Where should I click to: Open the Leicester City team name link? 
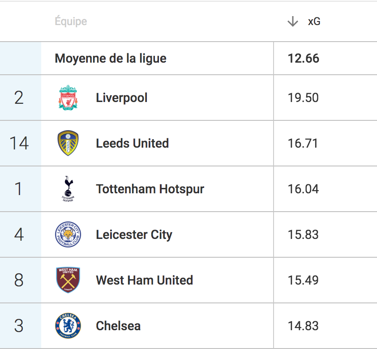[134, 234]
